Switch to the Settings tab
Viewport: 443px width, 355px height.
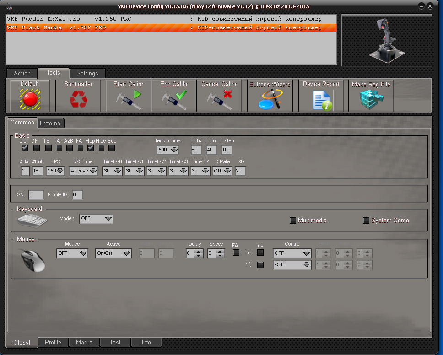87,74
